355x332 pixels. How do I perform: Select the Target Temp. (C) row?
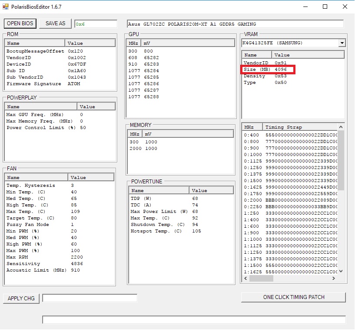[x=60, y=218]
